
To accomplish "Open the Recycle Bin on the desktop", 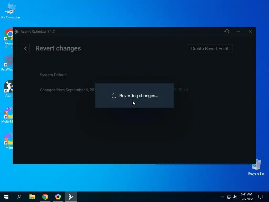I will tap(256, 167).
